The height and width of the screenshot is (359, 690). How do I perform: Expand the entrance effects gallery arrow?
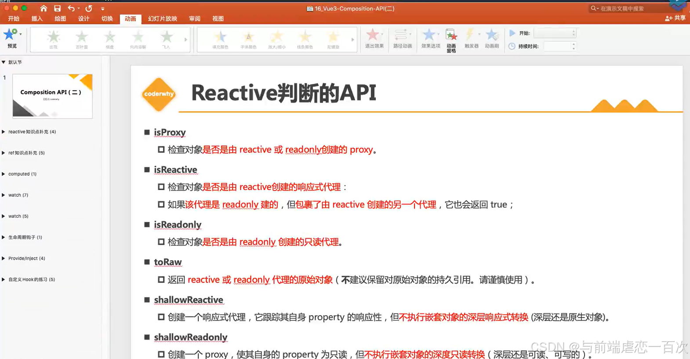tap(186, 39)
